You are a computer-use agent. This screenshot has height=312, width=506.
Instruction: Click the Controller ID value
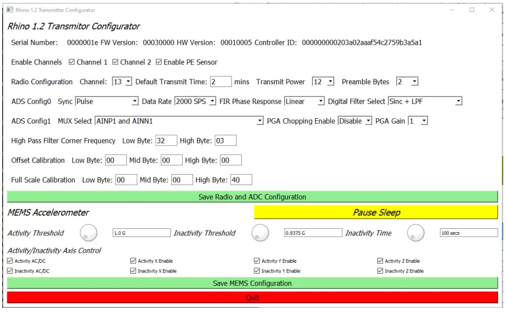[362, 43]
